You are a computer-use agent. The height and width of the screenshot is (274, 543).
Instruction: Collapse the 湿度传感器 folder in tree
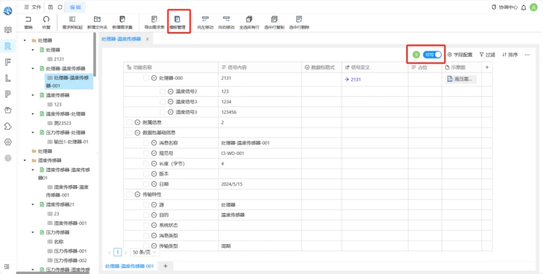(x=25, y=160)
